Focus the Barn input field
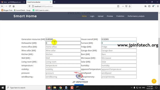Image resolution: width=160 pixels, height=90 pixels. [119, 54]
